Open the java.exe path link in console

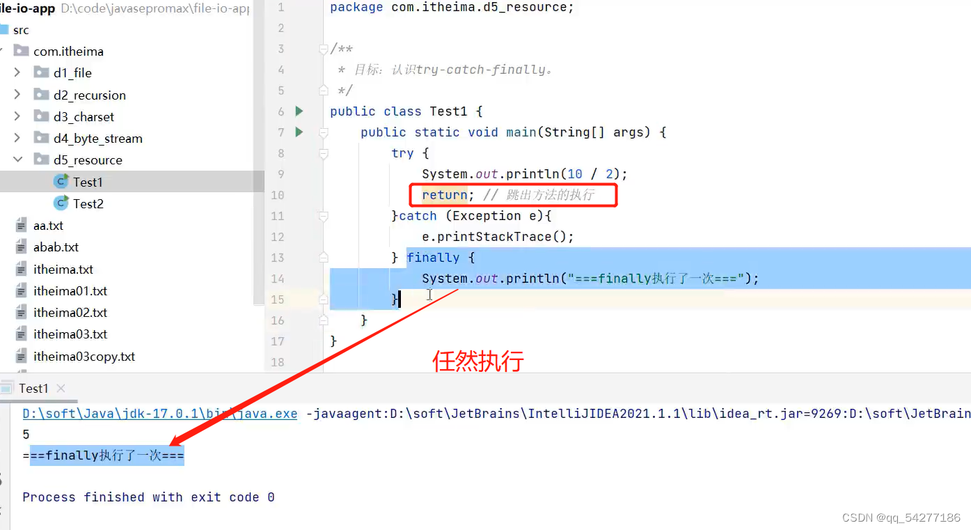[160, 414]
